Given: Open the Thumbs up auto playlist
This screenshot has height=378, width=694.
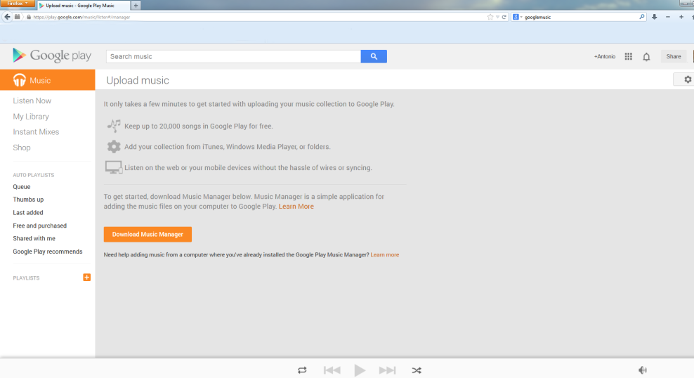Looking at the screenshot, I should [x=28, y=200].
